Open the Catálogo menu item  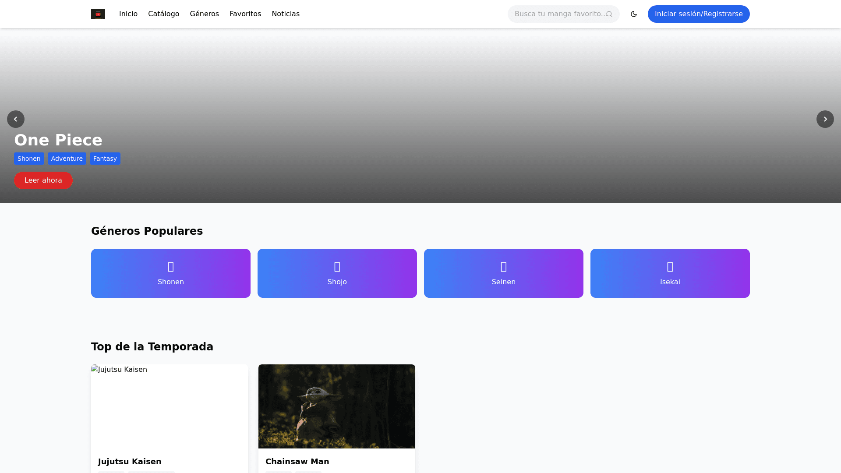pyautogui.click(x=163, y=14)
